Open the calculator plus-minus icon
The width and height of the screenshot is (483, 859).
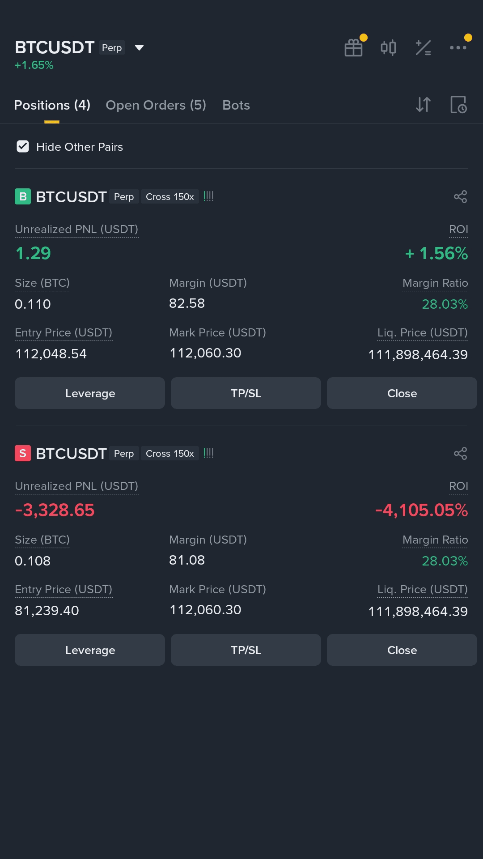point(423,47)
